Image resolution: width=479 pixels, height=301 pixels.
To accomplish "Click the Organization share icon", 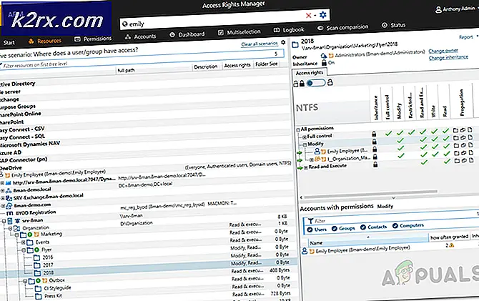I will [16, 228].
